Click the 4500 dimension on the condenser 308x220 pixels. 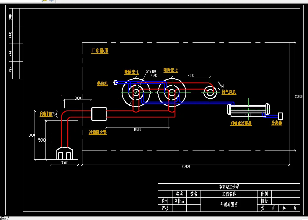(x=248, y=115)
